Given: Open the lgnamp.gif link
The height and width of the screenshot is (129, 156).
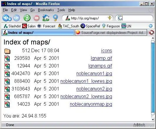Looking at the screenshot, I should (x=101, y=58).
